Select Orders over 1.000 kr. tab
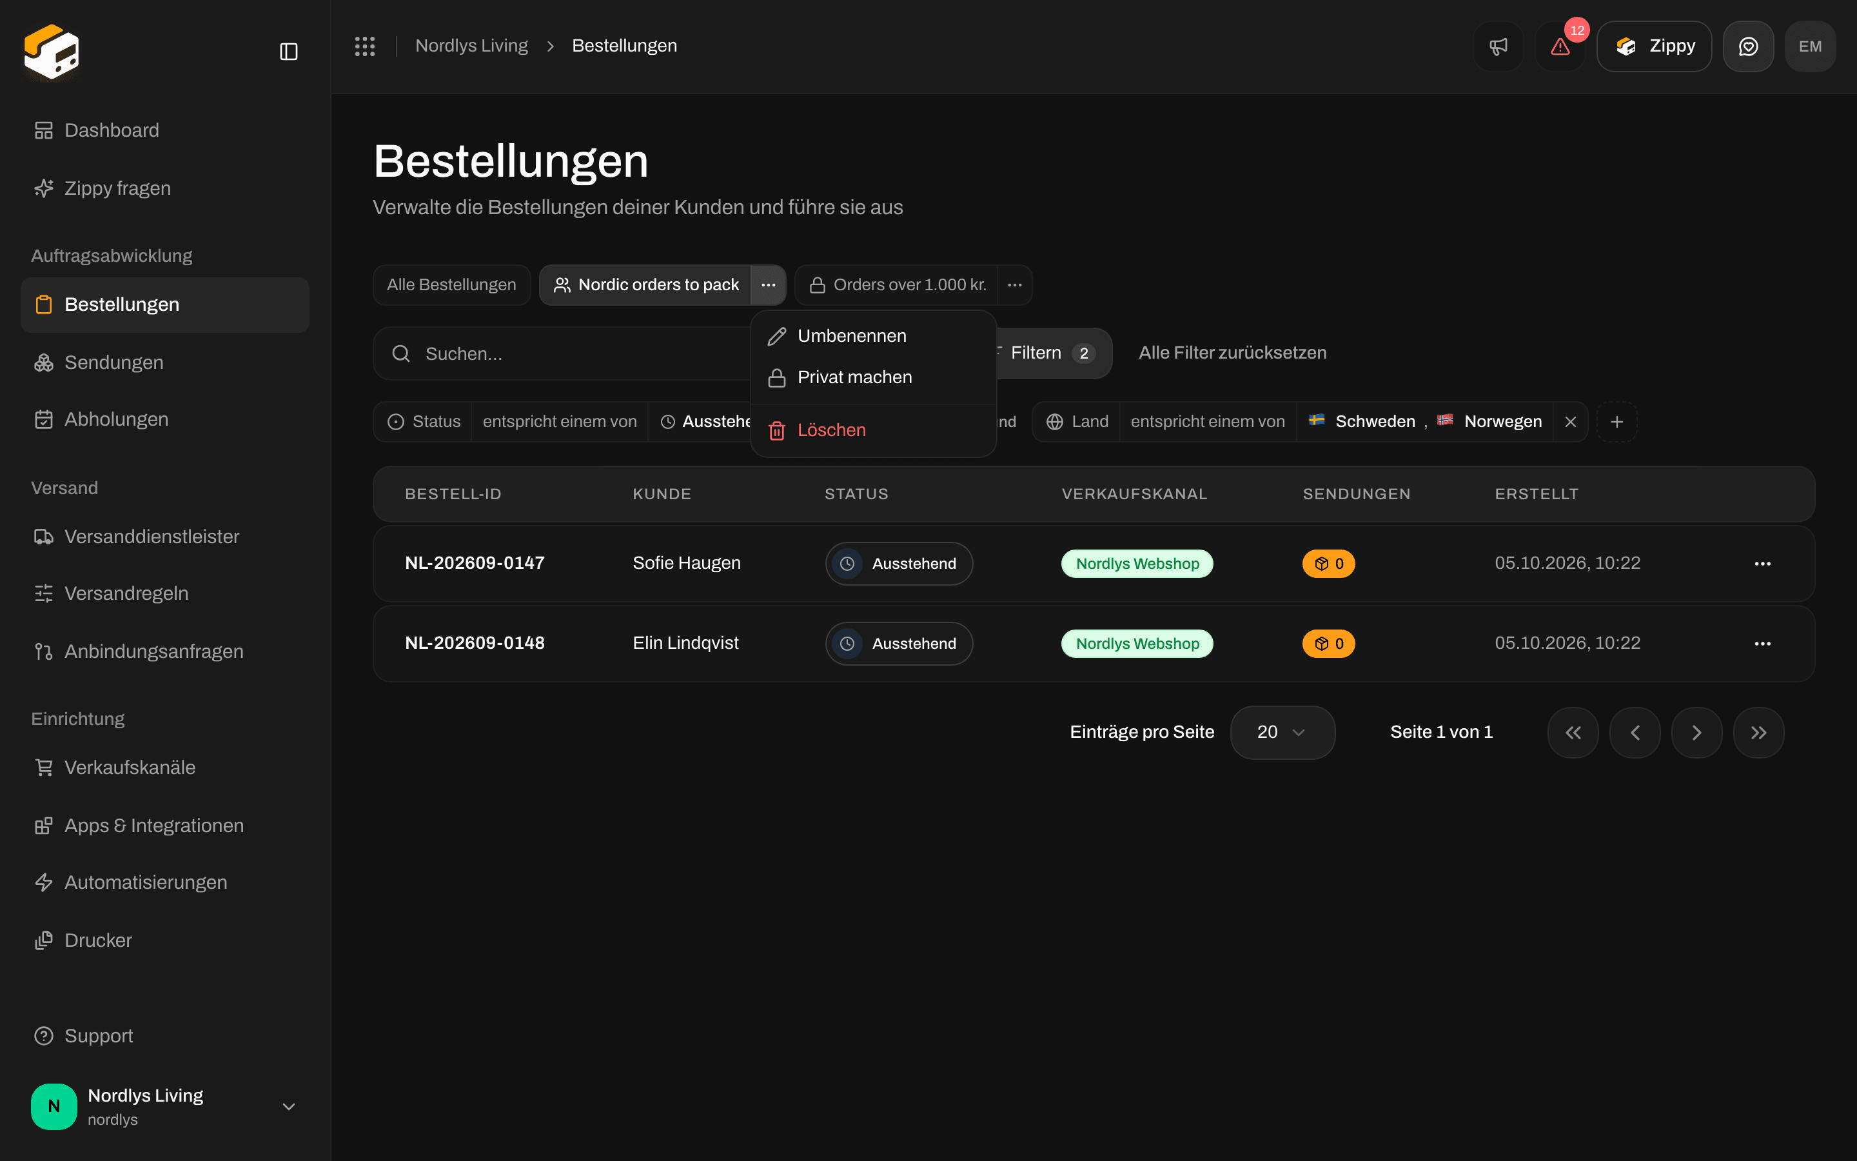 [896, 285]
